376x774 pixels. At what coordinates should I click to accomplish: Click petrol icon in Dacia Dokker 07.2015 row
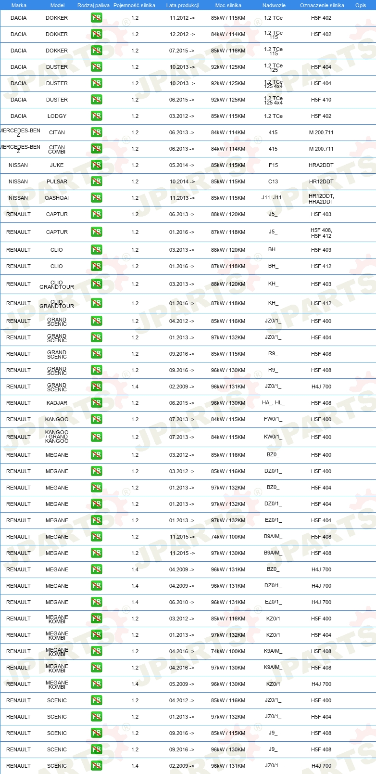[96, 51]
